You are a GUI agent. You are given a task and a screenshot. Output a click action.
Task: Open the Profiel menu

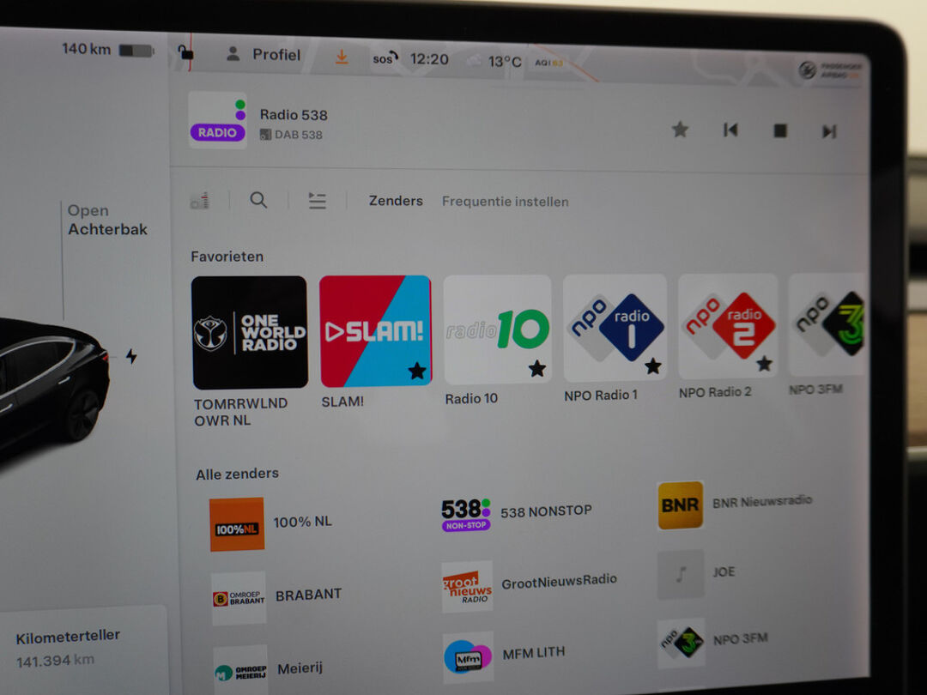tap(264, 55)
